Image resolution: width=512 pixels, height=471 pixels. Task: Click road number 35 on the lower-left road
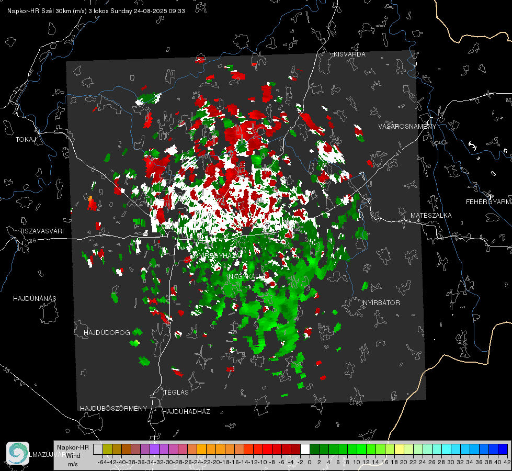(x=6, y=369)
